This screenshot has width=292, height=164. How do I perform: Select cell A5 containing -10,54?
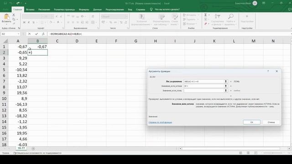click(18, 70)
